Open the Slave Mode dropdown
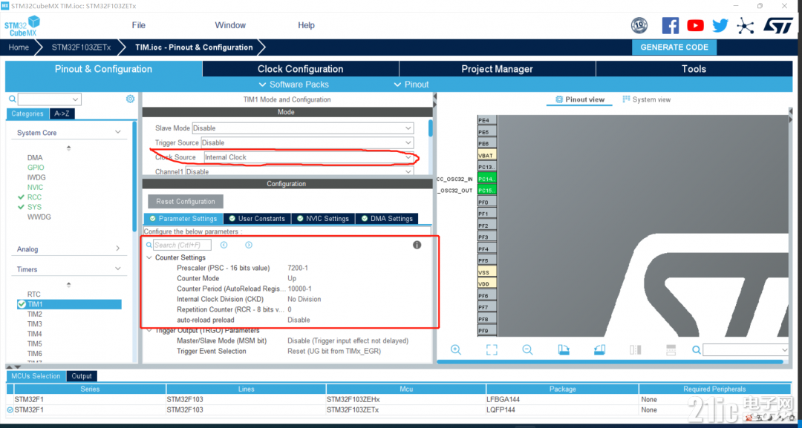This screenshot has width=802, height=428. click(303, 128)
